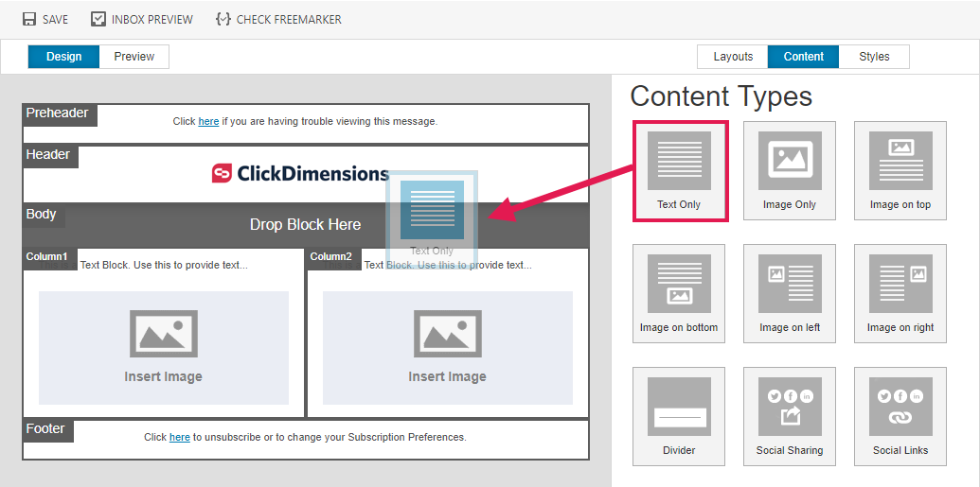
Task: Select the Image on bottom content type
Action: [x=679, y=293]
